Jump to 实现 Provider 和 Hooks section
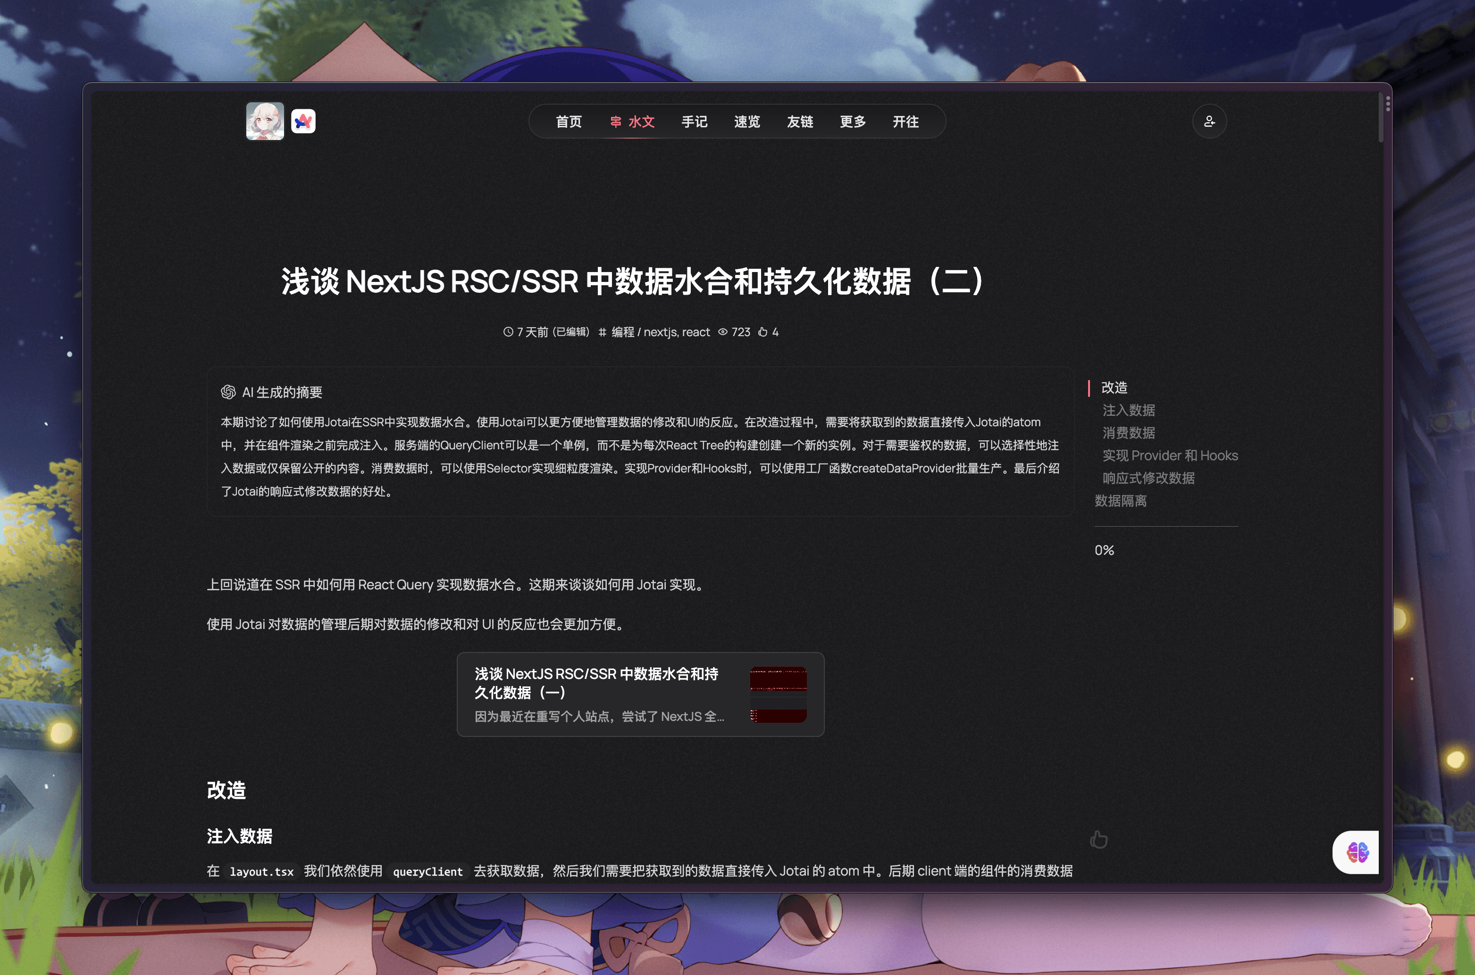 point(1170,455)
